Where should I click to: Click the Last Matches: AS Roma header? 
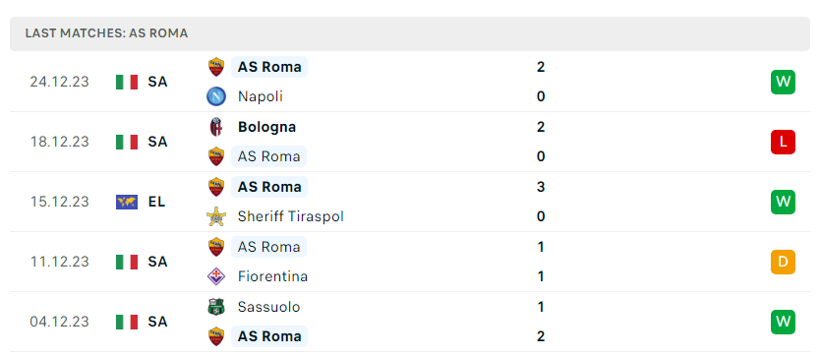point(107,33)
